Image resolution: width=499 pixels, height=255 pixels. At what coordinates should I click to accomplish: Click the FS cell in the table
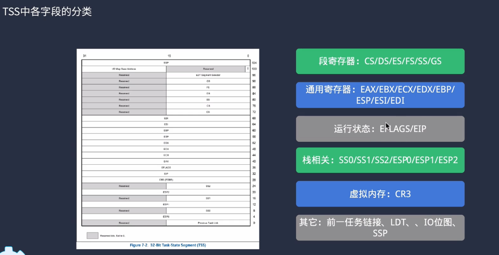point(208,87)
